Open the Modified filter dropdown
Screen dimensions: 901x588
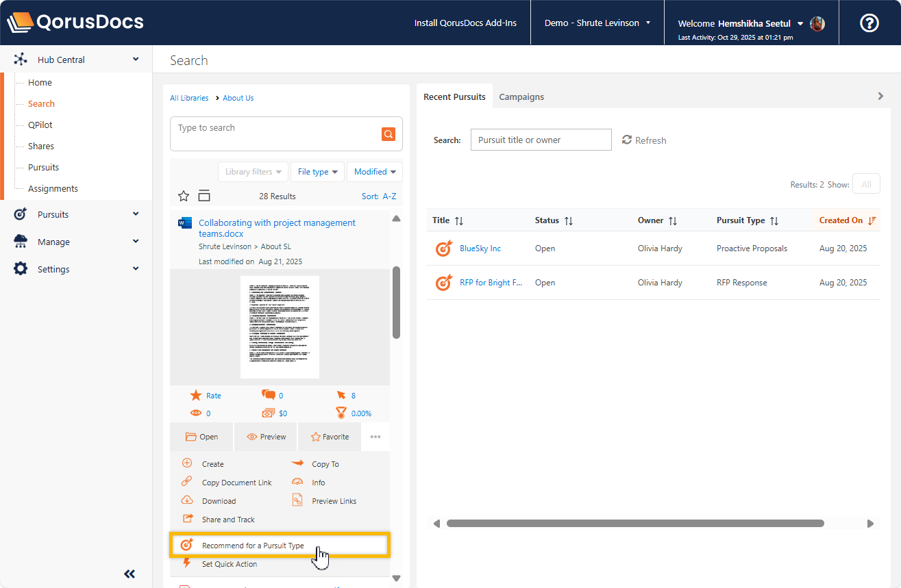374,172
